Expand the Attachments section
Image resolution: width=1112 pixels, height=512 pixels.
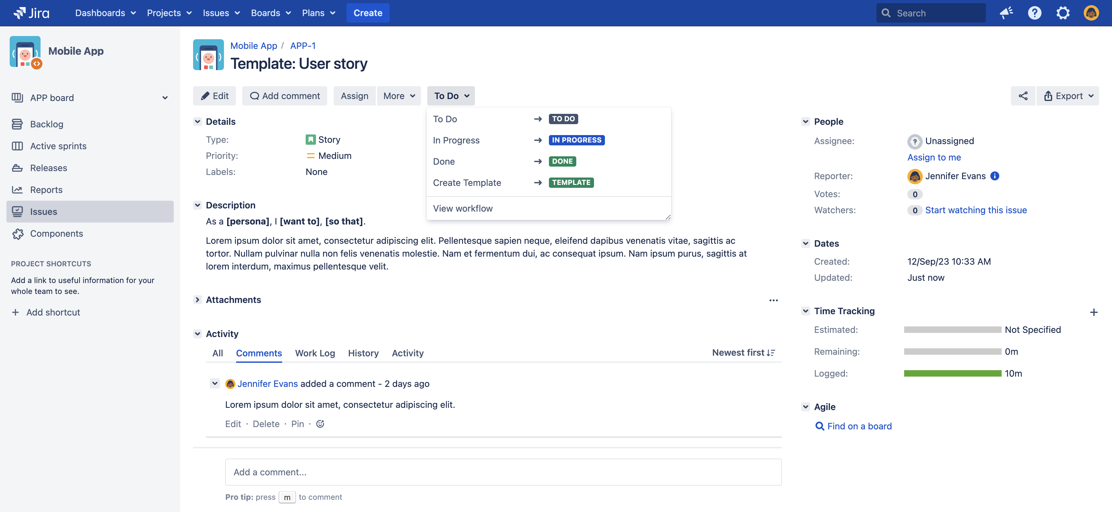(198, 300)
